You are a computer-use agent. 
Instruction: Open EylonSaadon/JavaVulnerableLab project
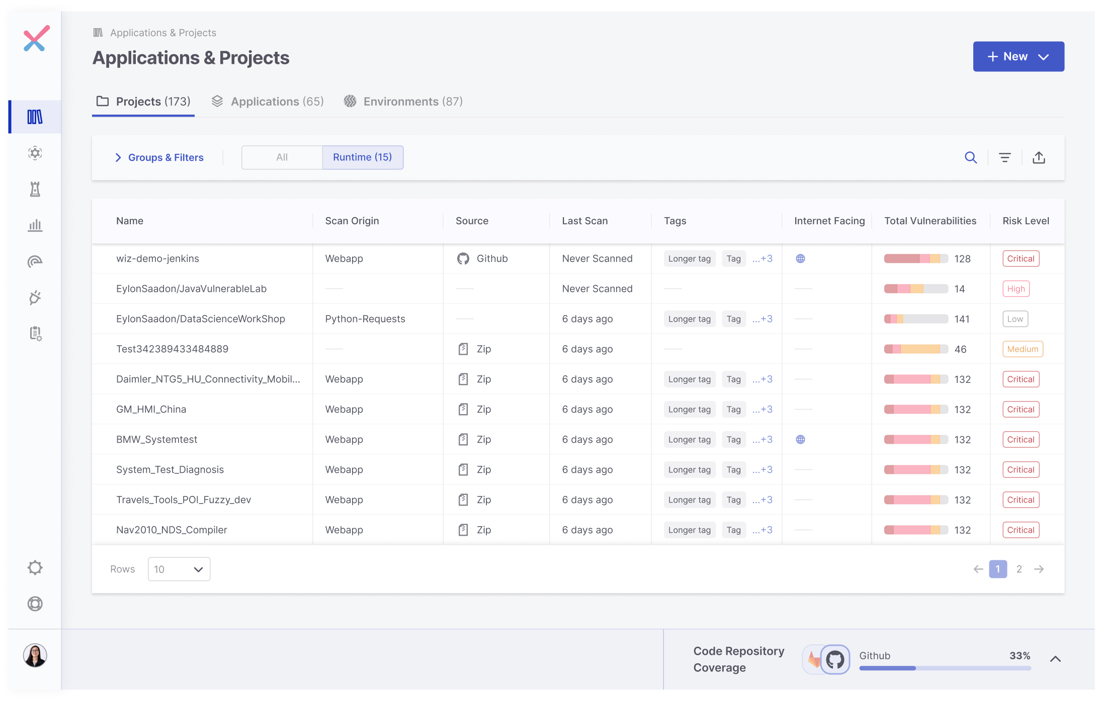point(191,289)
